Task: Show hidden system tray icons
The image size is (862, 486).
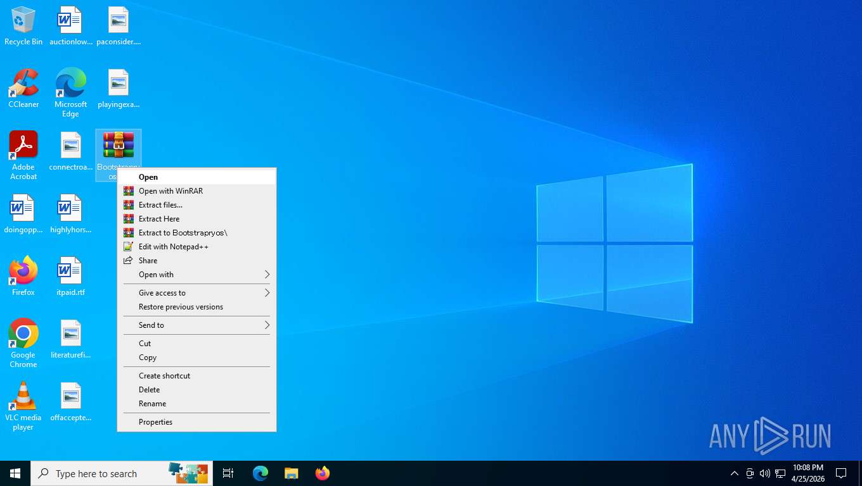Action: click(x=734, y=473)
